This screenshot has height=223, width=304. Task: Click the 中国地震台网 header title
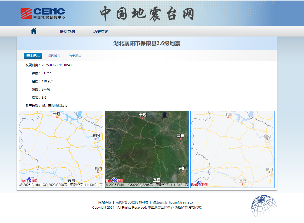147,13
